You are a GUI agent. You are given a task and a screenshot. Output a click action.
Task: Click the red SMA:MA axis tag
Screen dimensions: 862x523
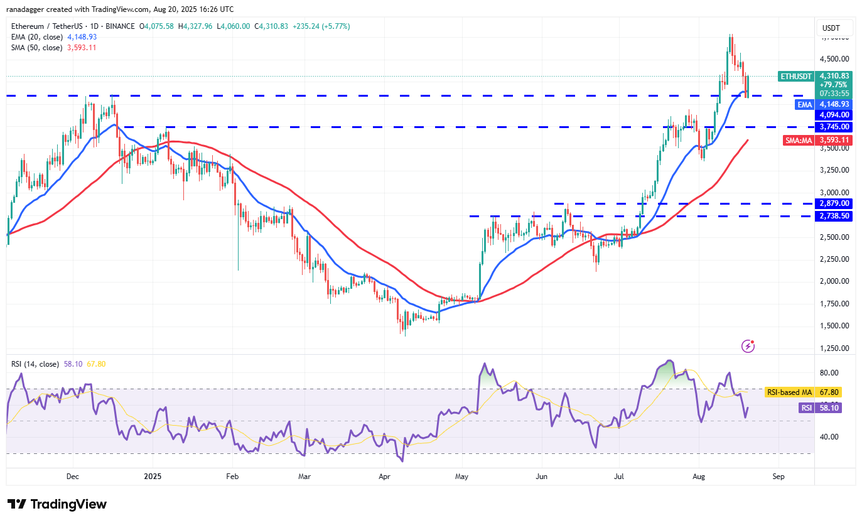click(799, 141)
